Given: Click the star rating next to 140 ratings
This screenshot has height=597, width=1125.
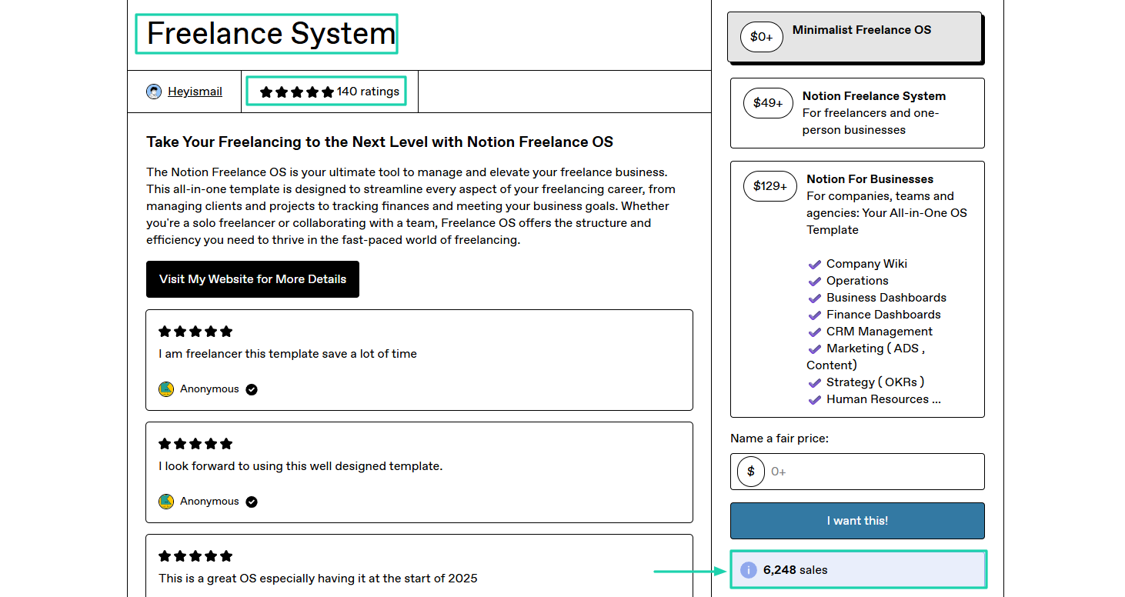Looking at the screenshot, I should coord(297,92).
